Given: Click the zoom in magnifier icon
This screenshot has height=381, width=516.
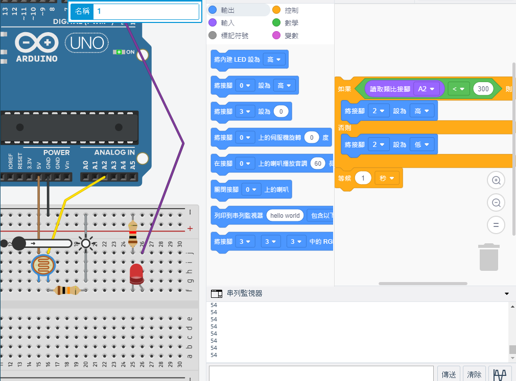Looking at the screenshot, I should (496, 180).
